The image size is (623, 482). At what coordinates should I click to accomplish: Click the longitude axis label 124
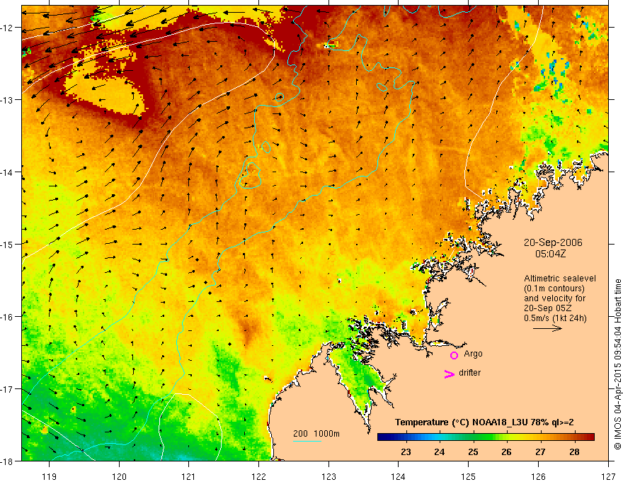click(399, 476)
